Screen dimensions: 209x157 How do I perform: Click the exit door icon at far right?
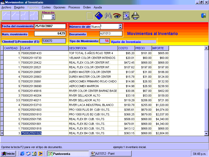(204, 16)
